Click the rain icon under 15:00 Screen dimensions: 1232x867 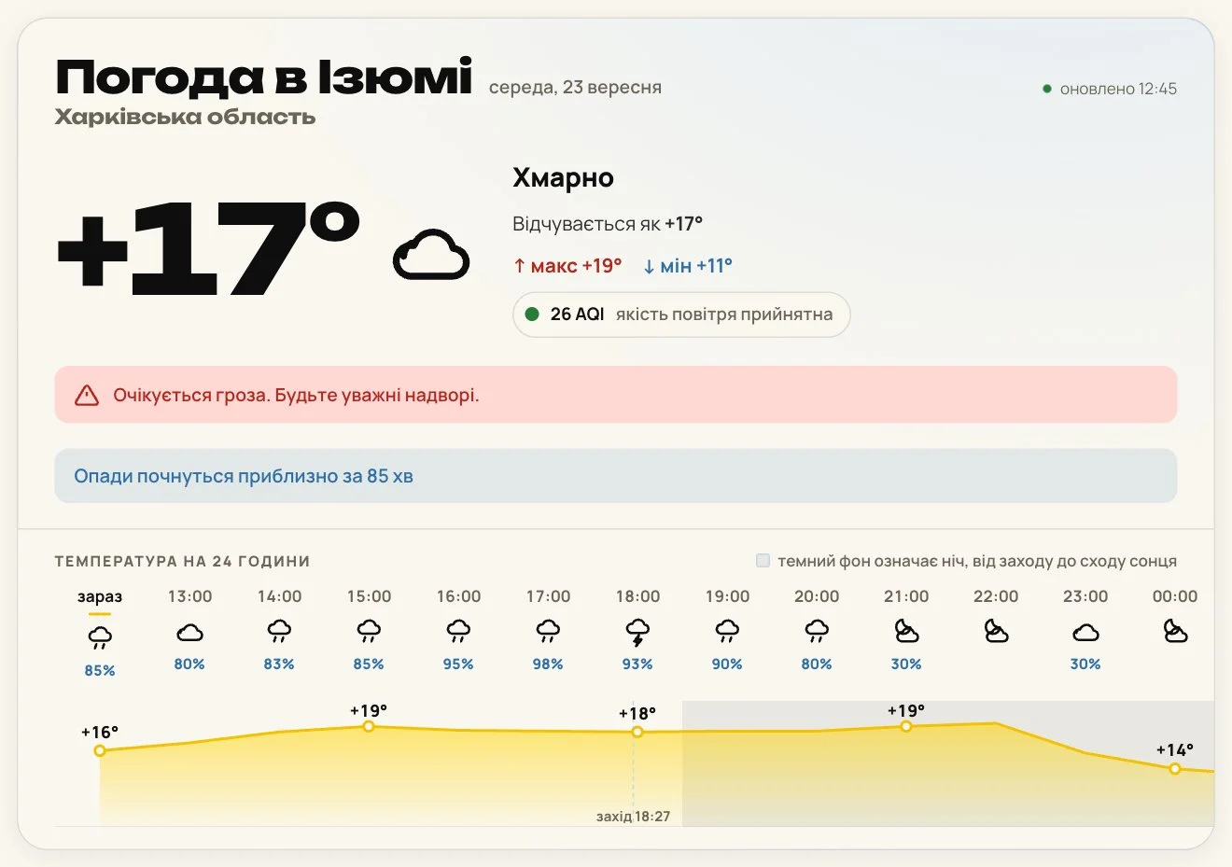coord(369,632)
